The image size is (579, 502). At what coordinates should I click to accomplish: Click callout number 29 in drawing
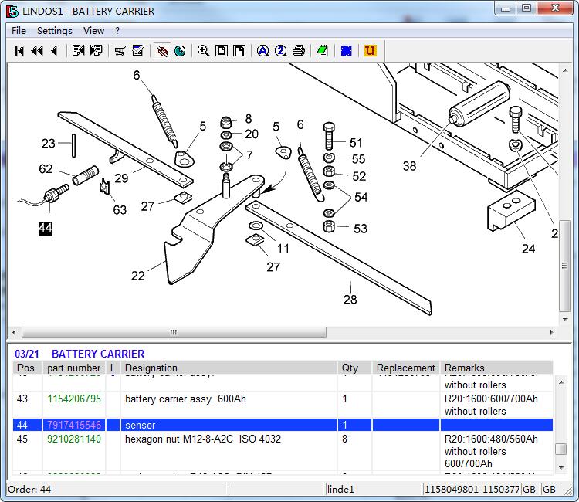pyautogui.click(x=121, y=178)
